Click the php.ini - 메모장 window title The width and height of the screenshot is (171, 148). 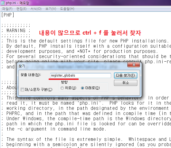point(17,3)
